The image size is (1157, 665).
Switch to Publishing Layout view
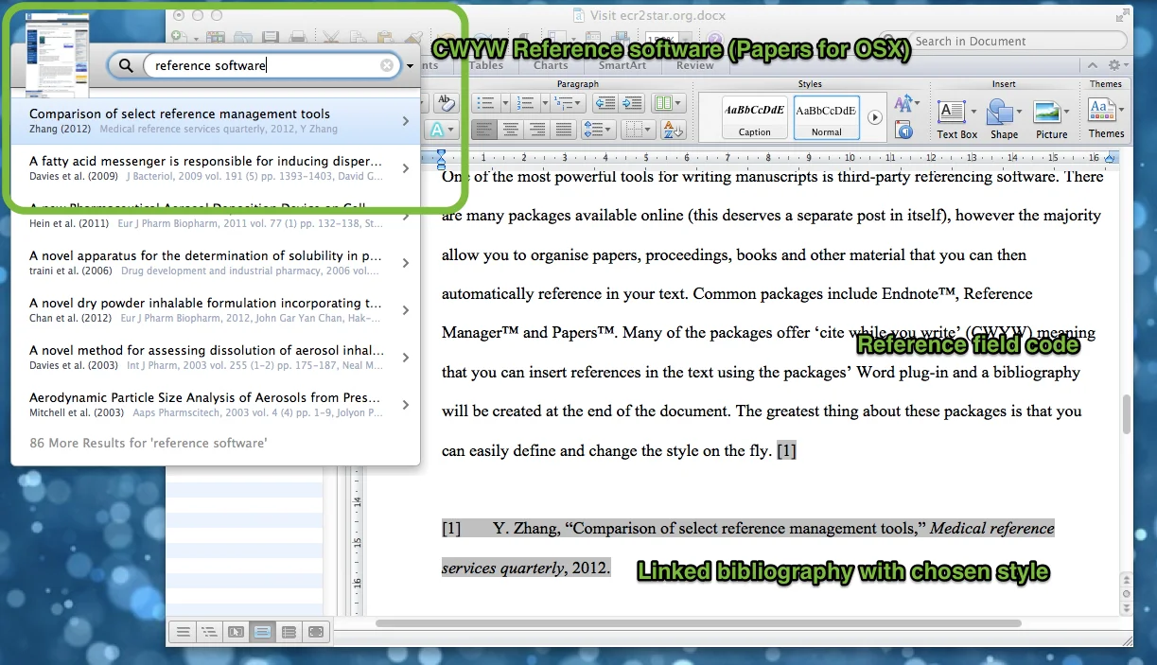click(x=237, y=632)
